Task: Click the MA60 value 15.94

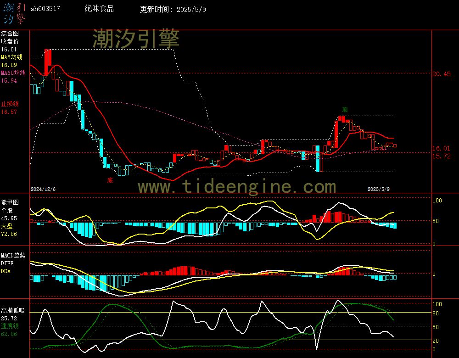Action: 9,80
